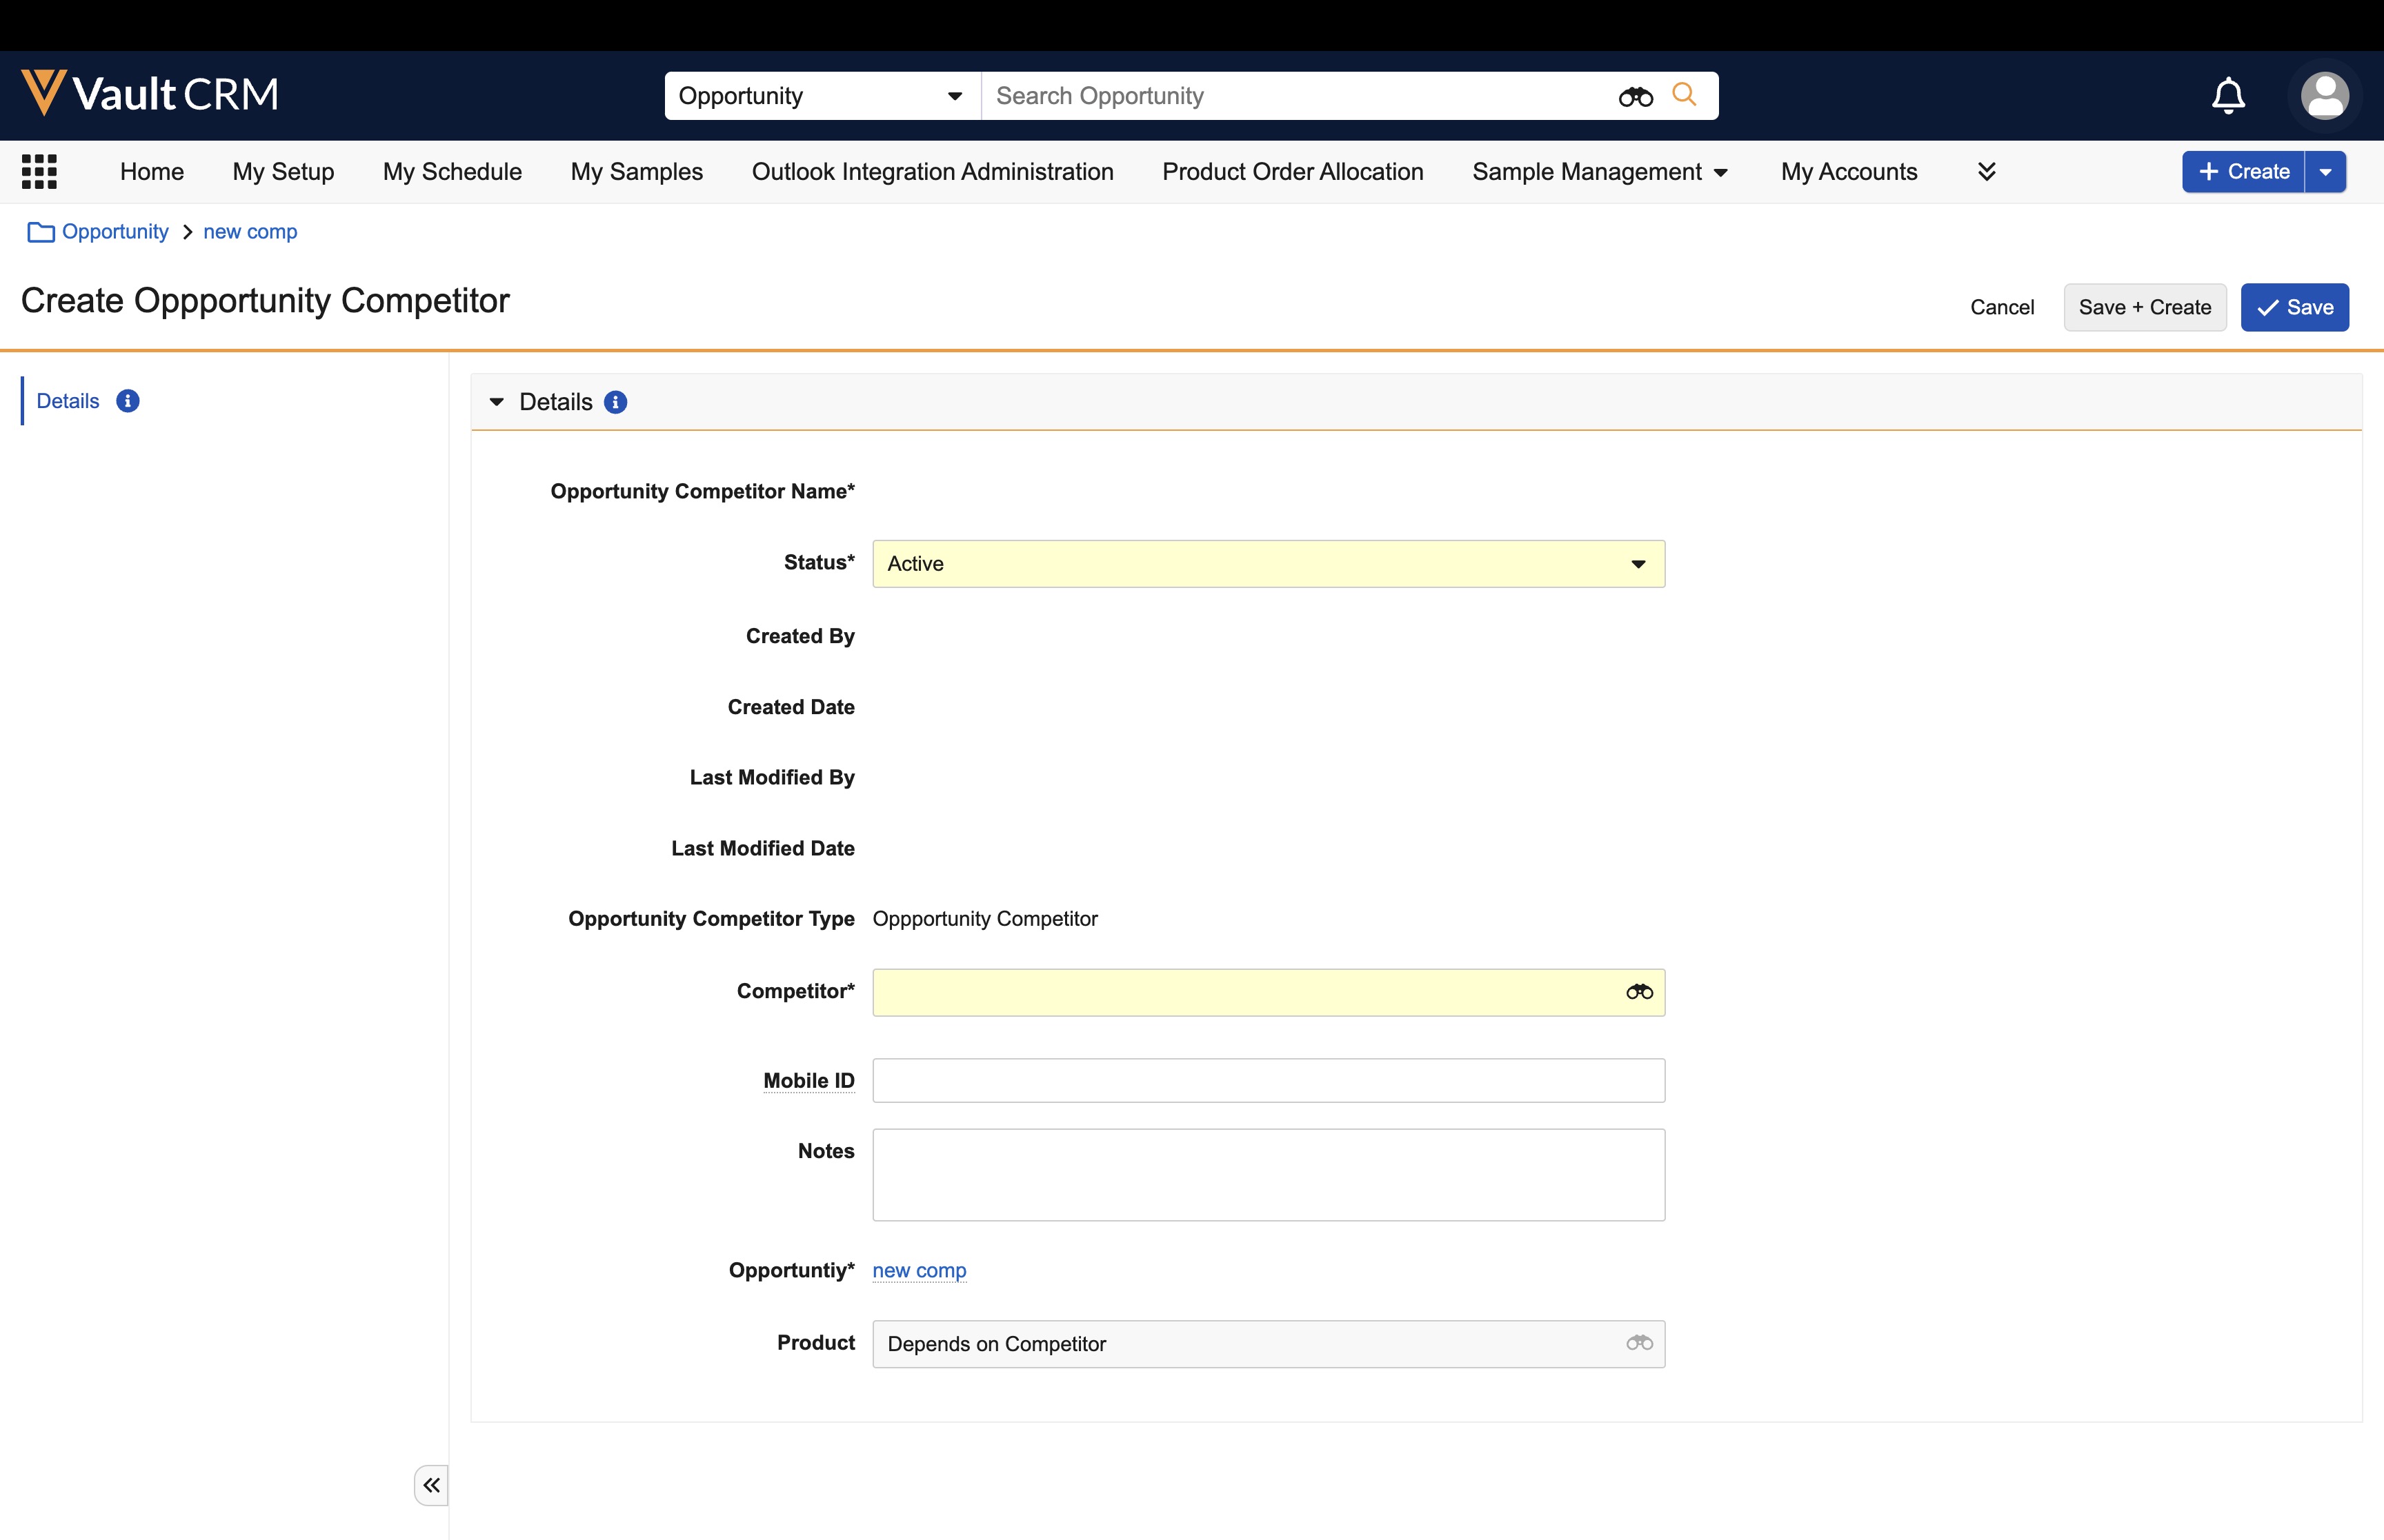The height and width of the screenshot is (1540, 2384).
Task: Click the info icon beside Details header
Action: pos(615,402)
